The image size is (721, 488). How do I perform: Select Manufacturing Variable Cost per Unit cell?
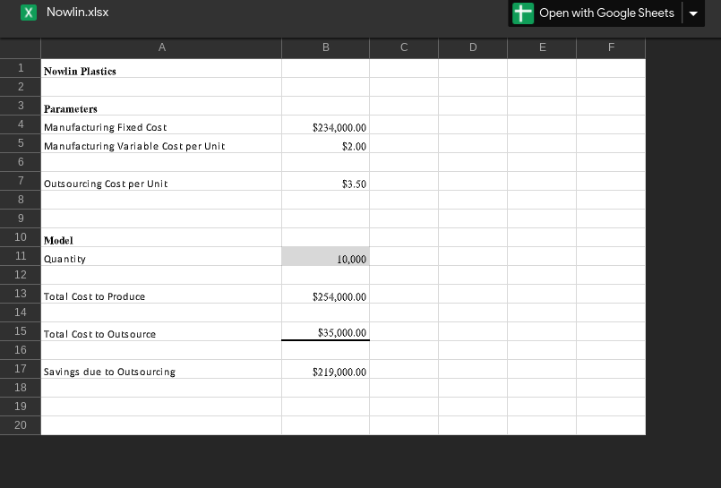161,144
